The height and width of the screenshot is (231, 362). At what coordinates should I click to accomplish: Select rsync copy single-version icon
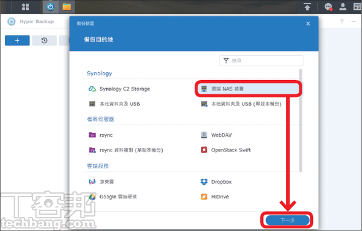click(x=92, y=150)
